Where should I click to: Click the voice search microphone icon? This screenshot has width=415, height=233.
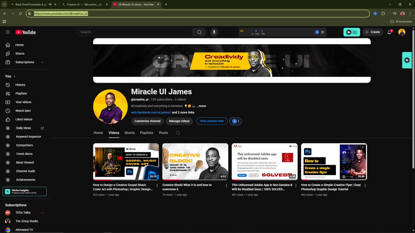[x=214, y=32]
